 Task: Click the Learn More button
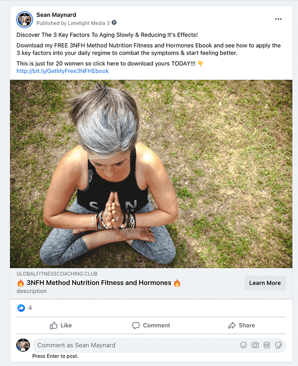[x=265, y=283]
